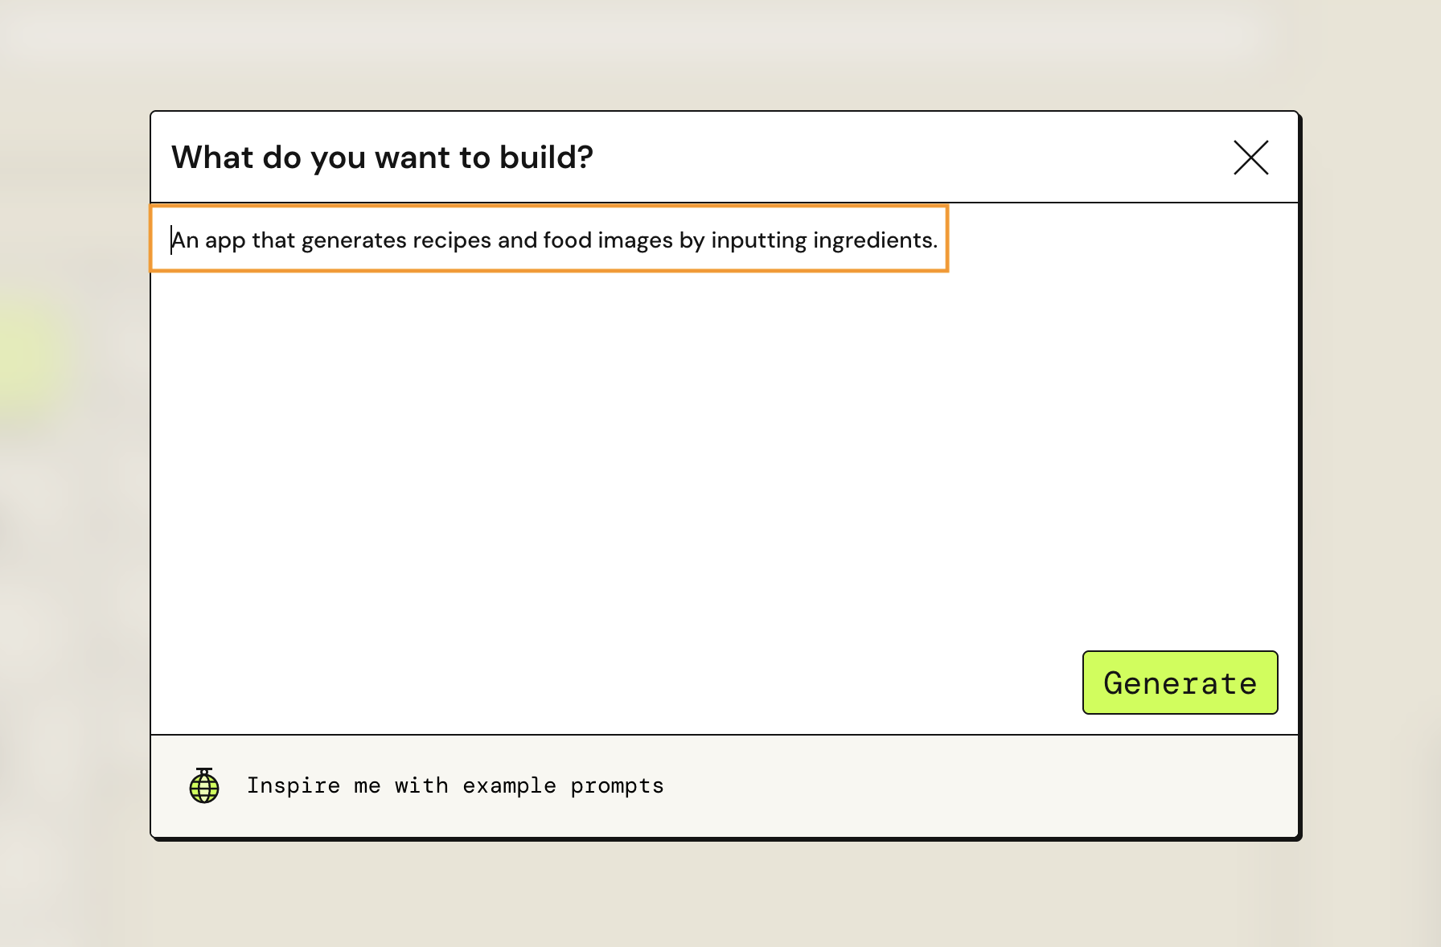Image resolution: width=1441 pixels, height=947 pixels.
Task: Click the disco ball icon
Action: 204,785
